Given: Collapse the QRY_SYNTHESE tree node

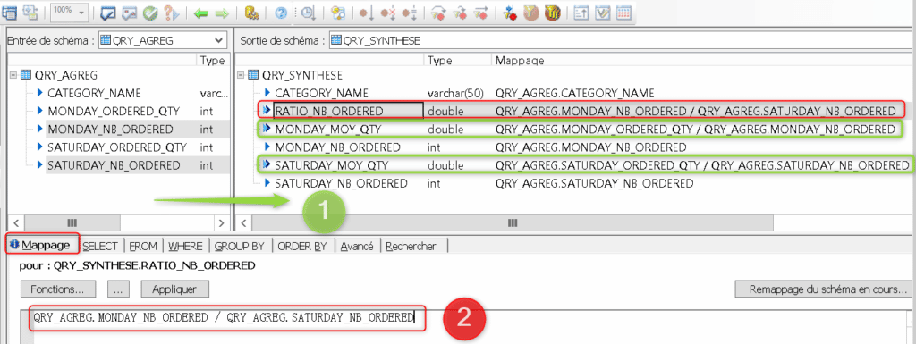Looking at the screenshot, I should point(242,75).
